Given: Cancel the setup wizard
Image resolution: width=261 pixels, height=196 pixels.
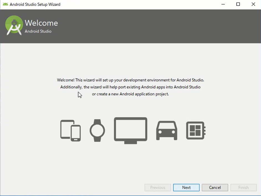Looking at the screenshot, I should [x=215, y=187].
